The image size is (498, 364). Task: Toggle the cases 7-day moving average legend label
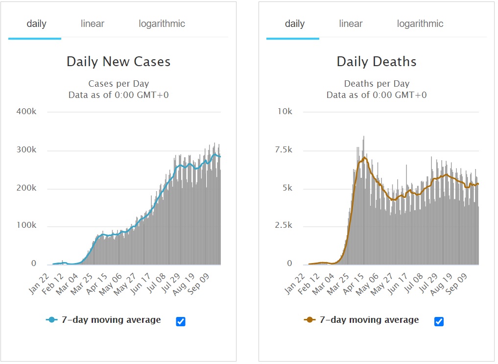[x=111, y=320]
